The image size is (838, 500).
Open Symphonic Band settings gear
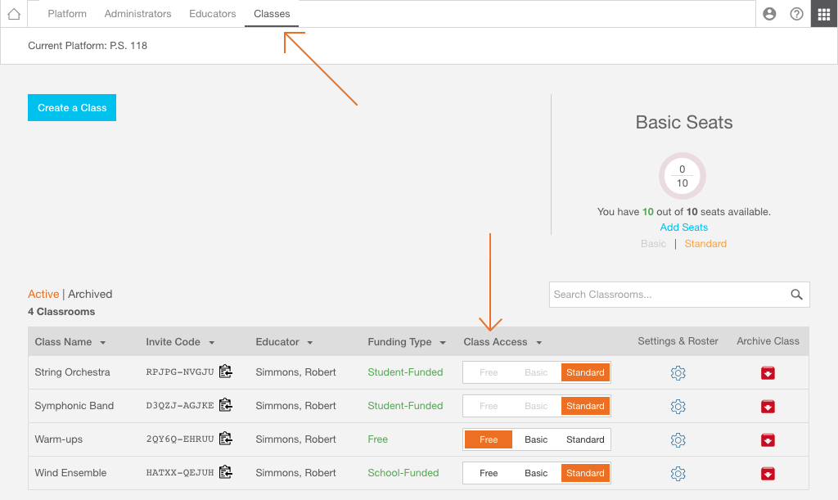678,407
